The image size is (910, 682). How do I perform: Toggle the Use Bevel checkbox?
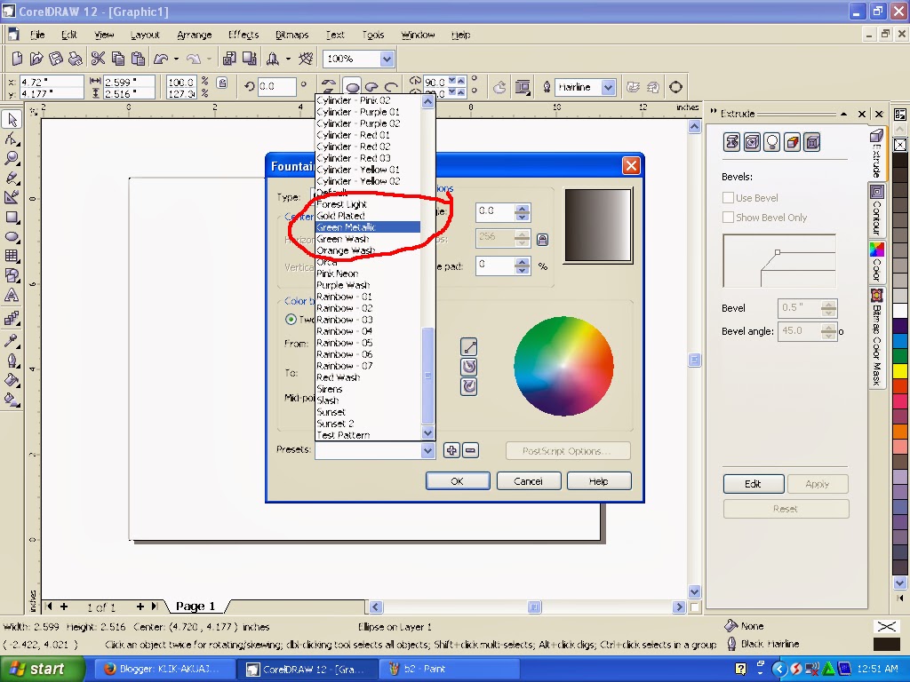click(728, 198)
